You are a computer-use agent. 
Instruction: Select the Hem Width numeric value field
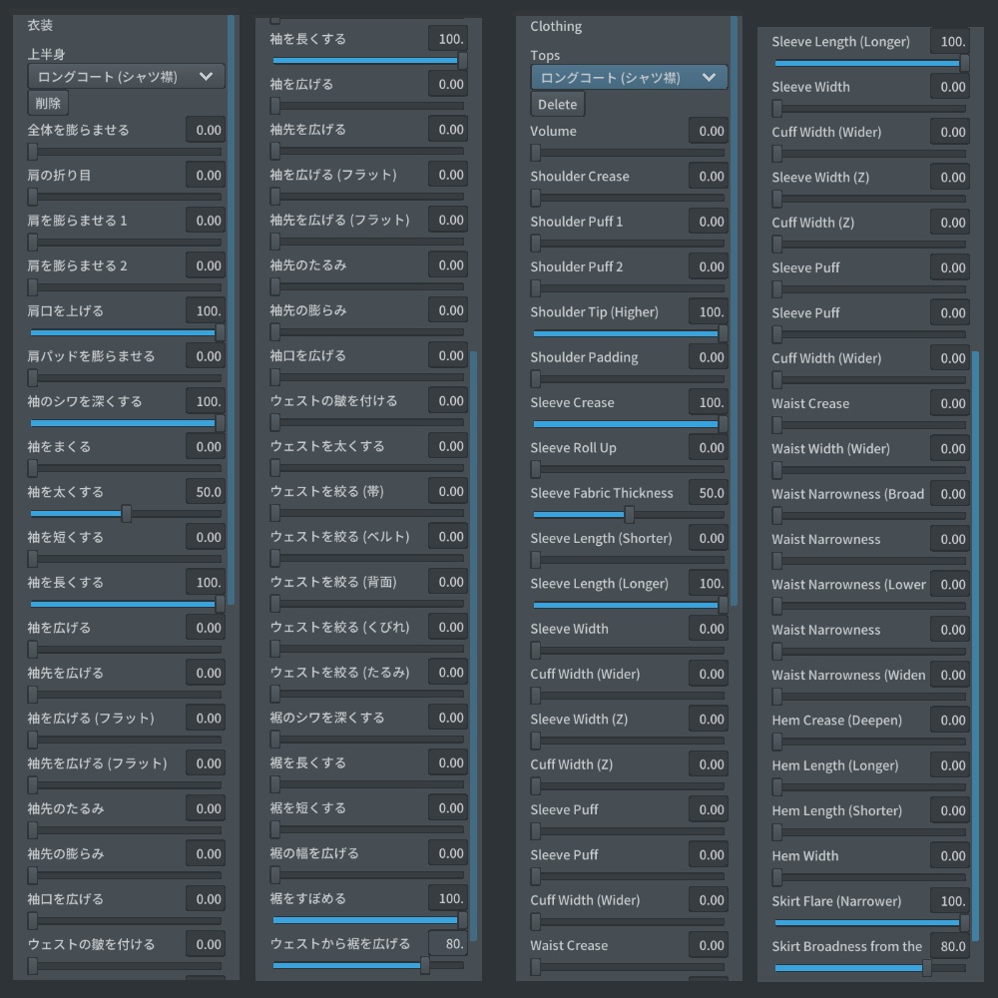tap(952, 855)
